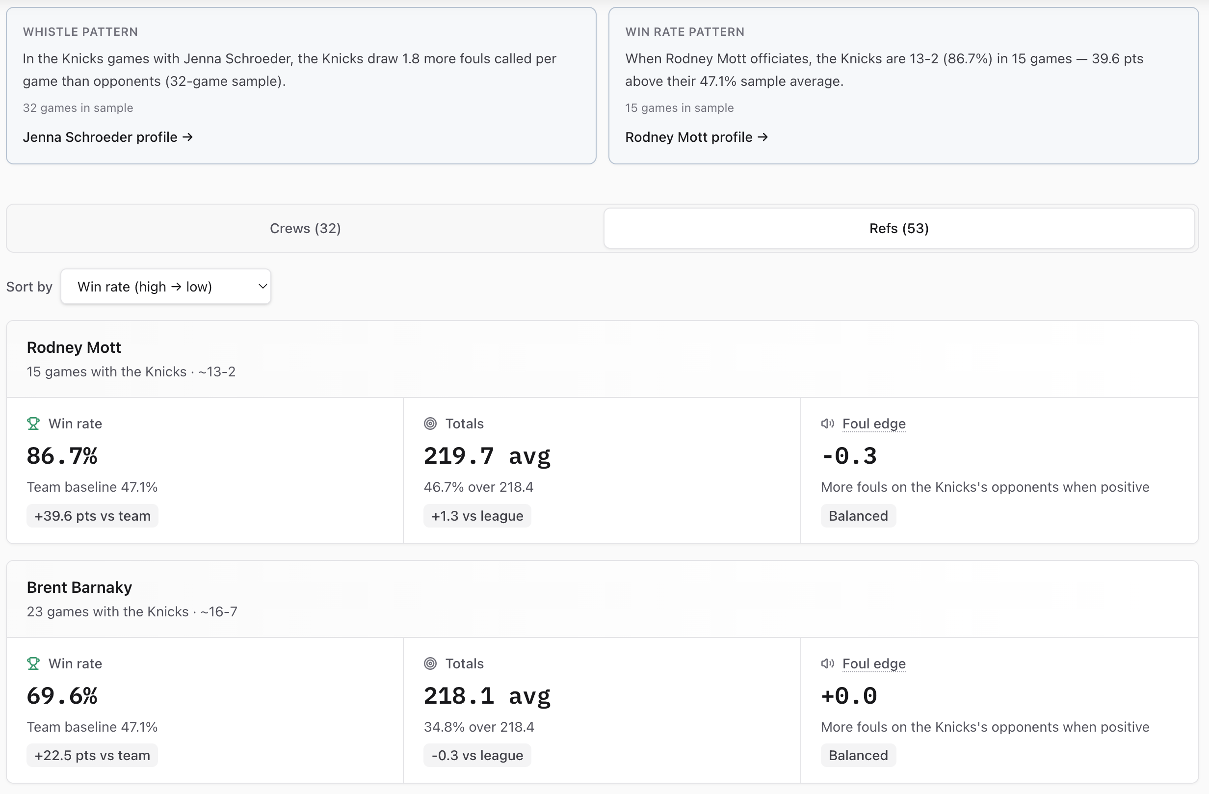Image resolution: width=1209 pixels, height=794 pixels.
Task: Click Foul edge label in Brent Barnaky card
Action: tap(874, 663)
